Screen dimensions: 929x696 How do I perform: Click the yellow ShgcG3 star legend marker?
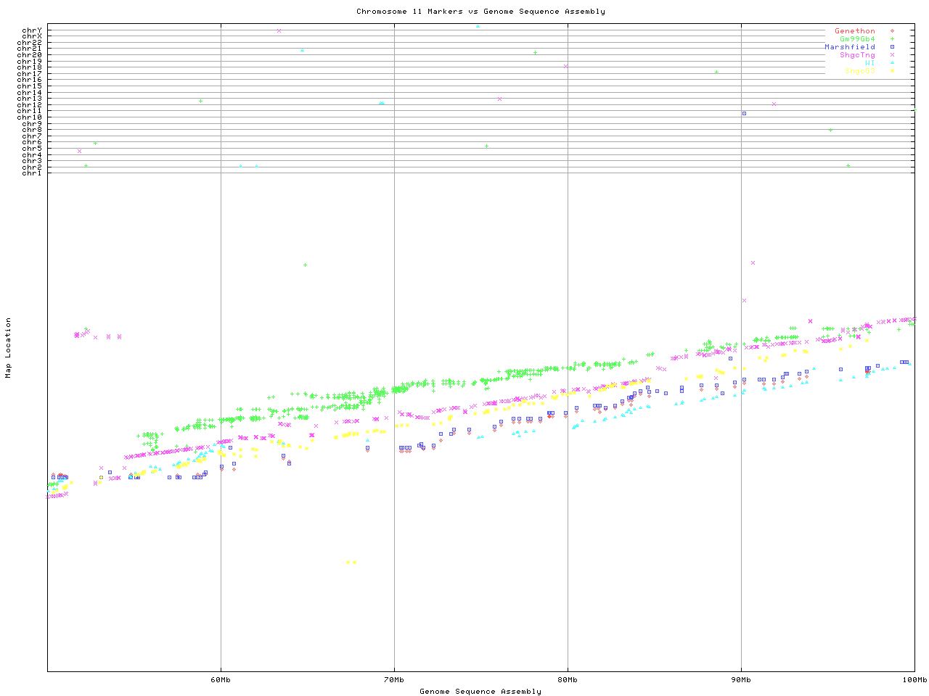(892, 71)
